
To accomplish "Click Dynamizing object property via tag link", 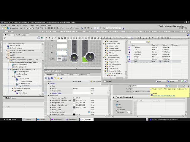I will [x=164, y=96].
